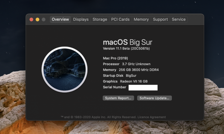
Task: Close the window with red button
Action: click(31, 20)
